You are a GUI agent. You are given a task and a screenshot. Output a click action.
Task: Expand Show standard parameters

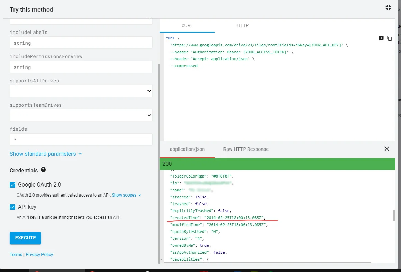point(46,154)
